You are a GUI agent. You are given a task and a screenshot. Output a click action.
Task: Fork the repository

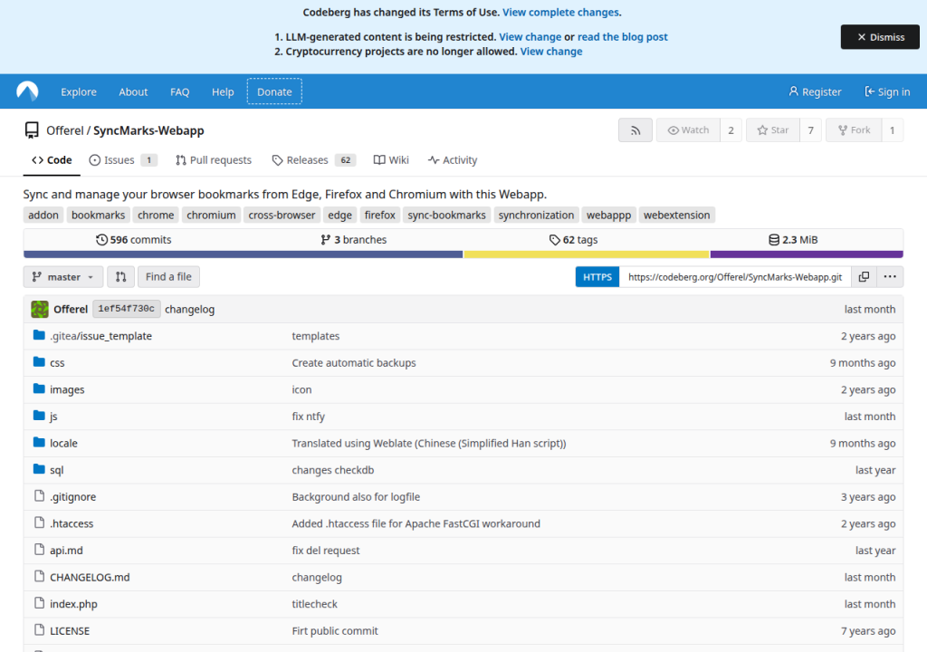pos(855,130)
